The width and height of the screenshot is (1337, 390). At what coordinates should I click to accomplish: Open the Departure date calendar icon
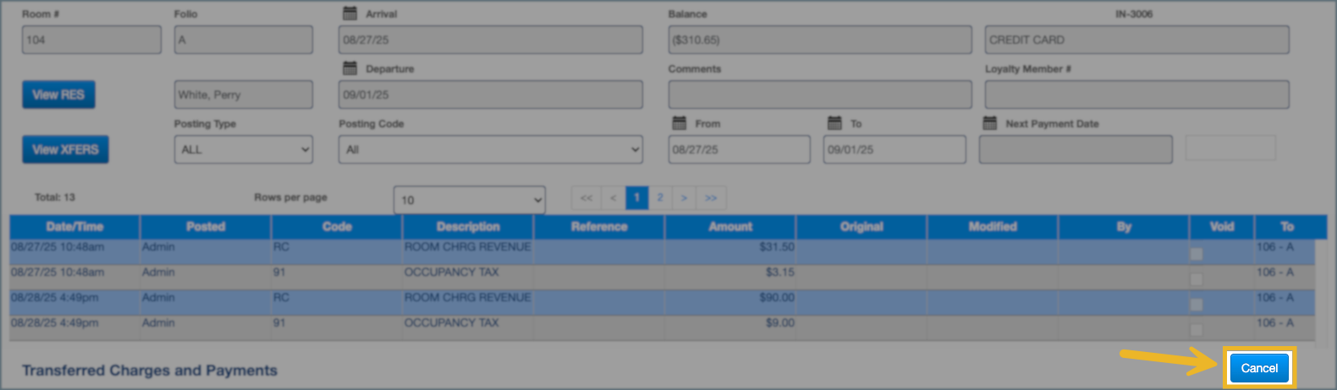[349, 68]
